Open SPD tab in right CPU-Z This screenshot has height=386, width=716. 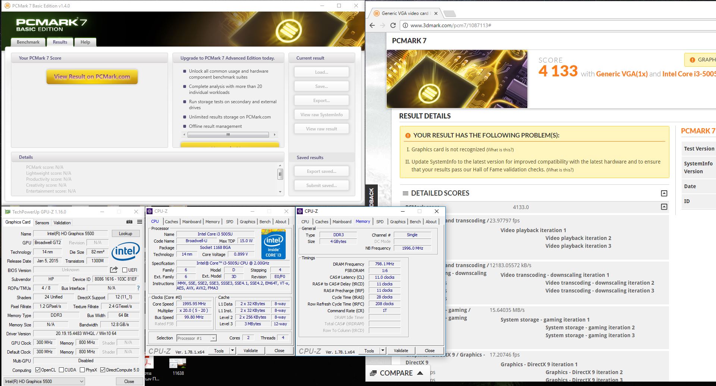380,222
